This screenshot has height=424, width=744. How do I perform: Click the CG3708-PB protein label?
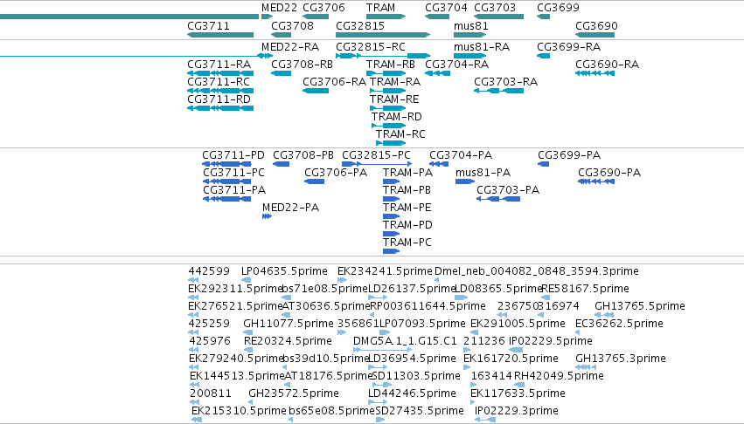tap(303, 155)
